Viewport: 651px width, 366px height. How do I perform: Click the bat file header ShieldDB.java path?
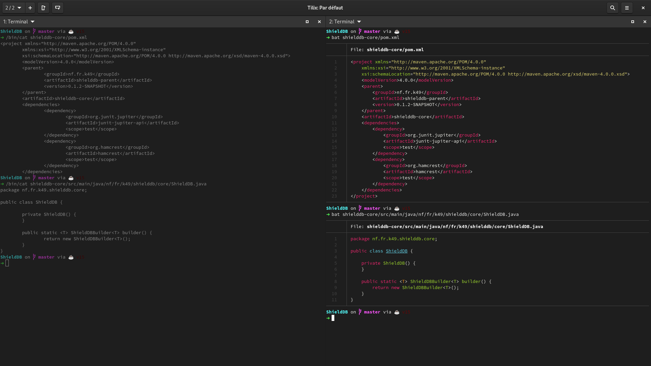[455, 227]
